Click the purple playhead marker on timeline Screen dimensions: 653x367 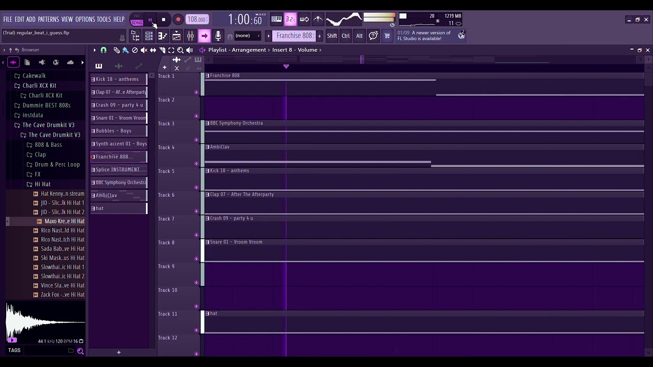pyautogui.click(x=286, y=66)
